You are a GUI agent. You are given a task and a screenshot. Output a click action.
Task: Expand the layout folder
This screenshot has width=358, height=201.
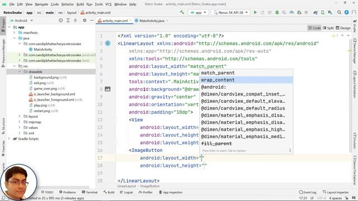pos(20,116)
